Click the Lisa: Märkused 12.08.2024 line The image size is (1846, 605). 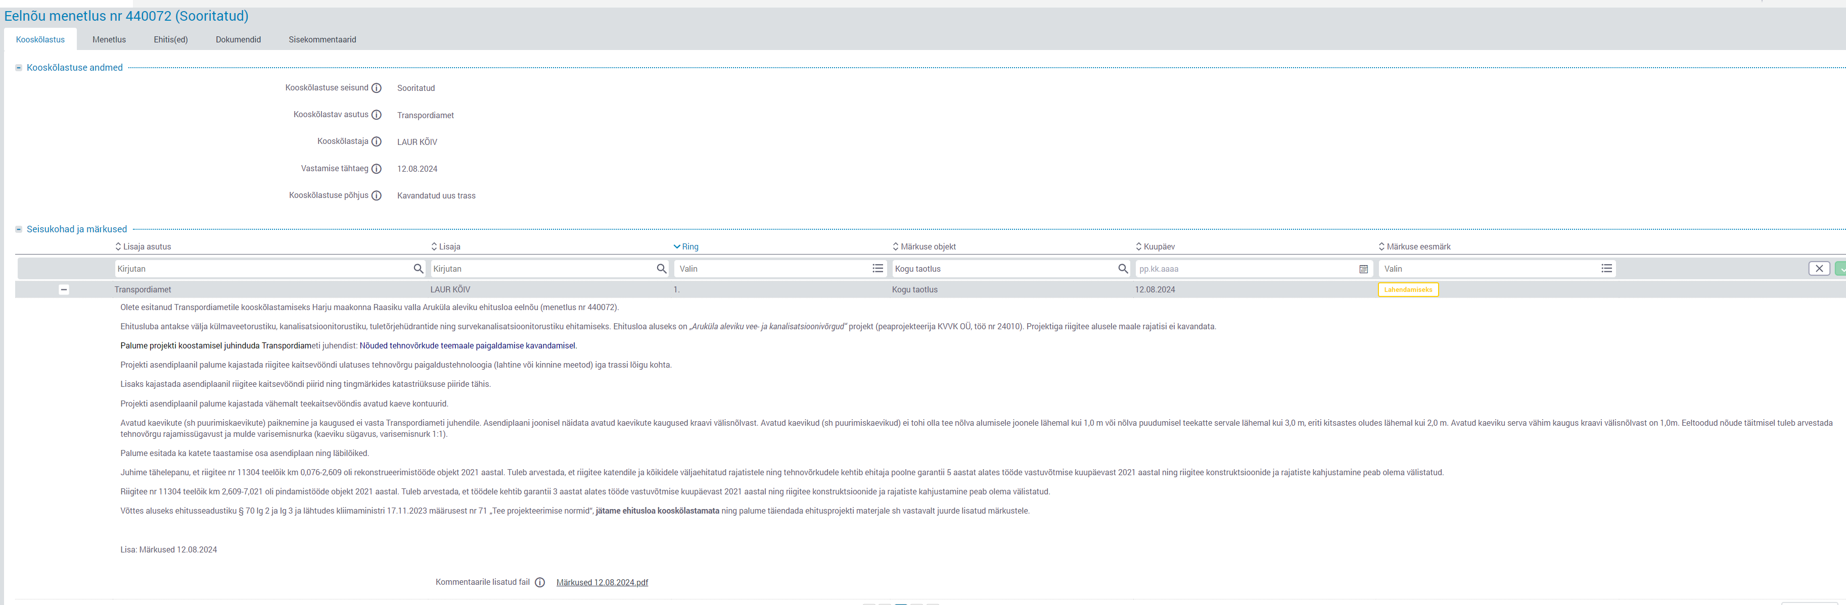click(x=168, y=550)
